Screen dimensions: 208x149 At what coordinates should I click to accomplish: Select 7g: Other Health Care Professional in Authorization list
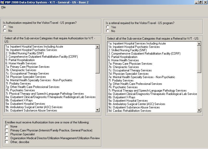pos(50,87)
